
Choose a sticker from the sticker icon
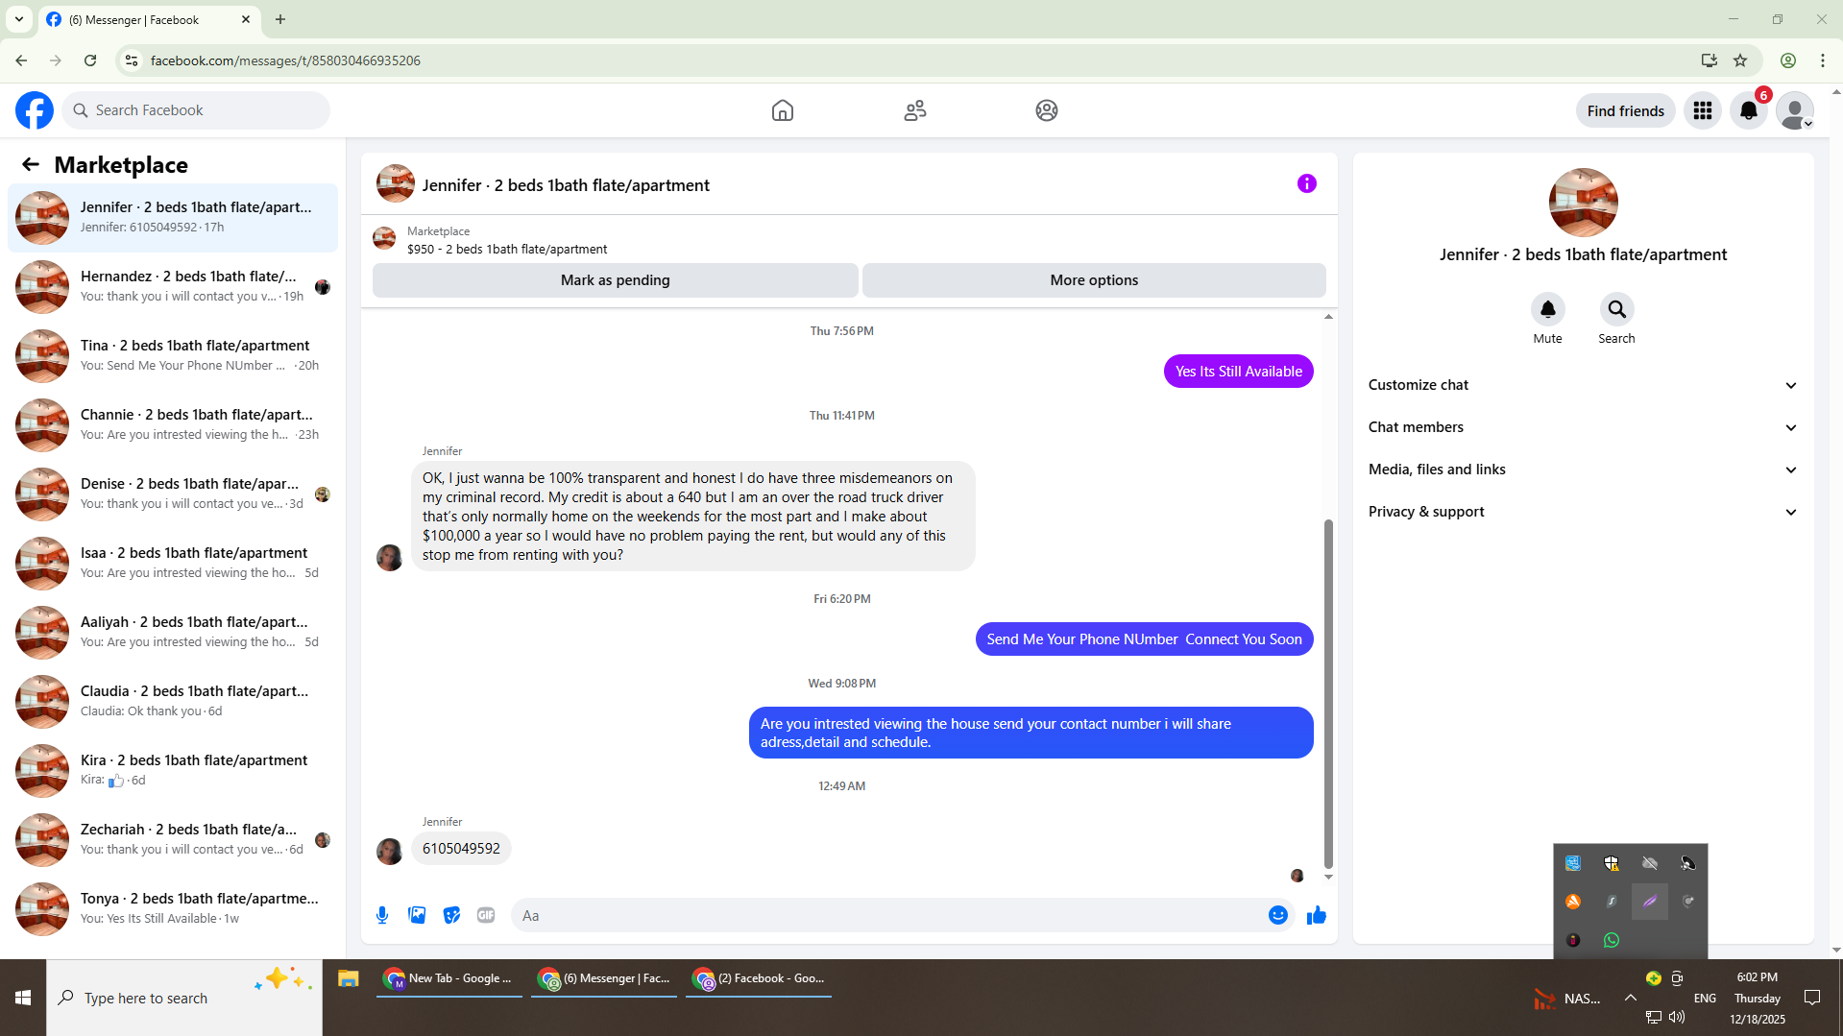(x=451, y=915)
